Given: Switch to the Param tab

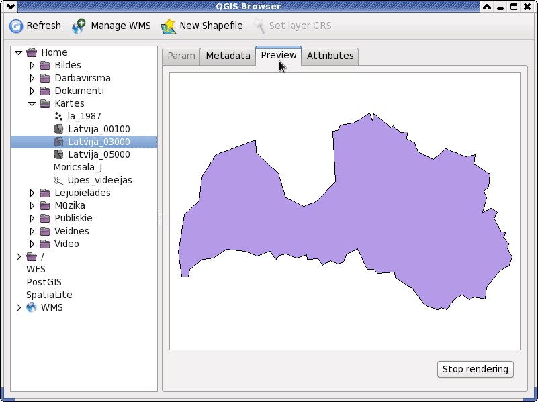Looking at the screenshot, I should coord(181,56).
